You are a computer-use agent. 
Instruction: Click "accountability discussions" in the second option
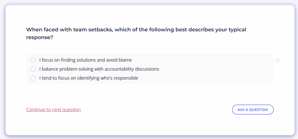point(132,69)
